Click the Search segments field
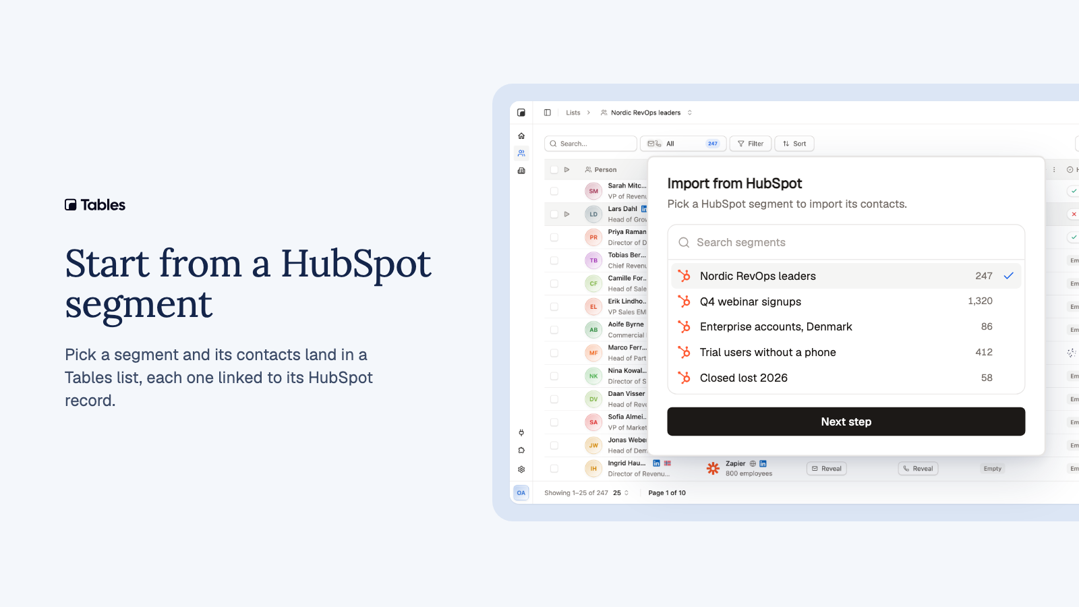Viewport: 1079px width, 607px height. [846, 242]
